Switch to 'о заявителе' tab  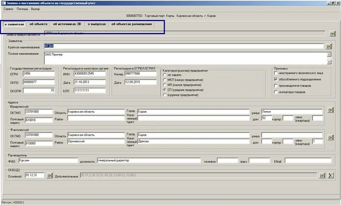coord(14,24)
